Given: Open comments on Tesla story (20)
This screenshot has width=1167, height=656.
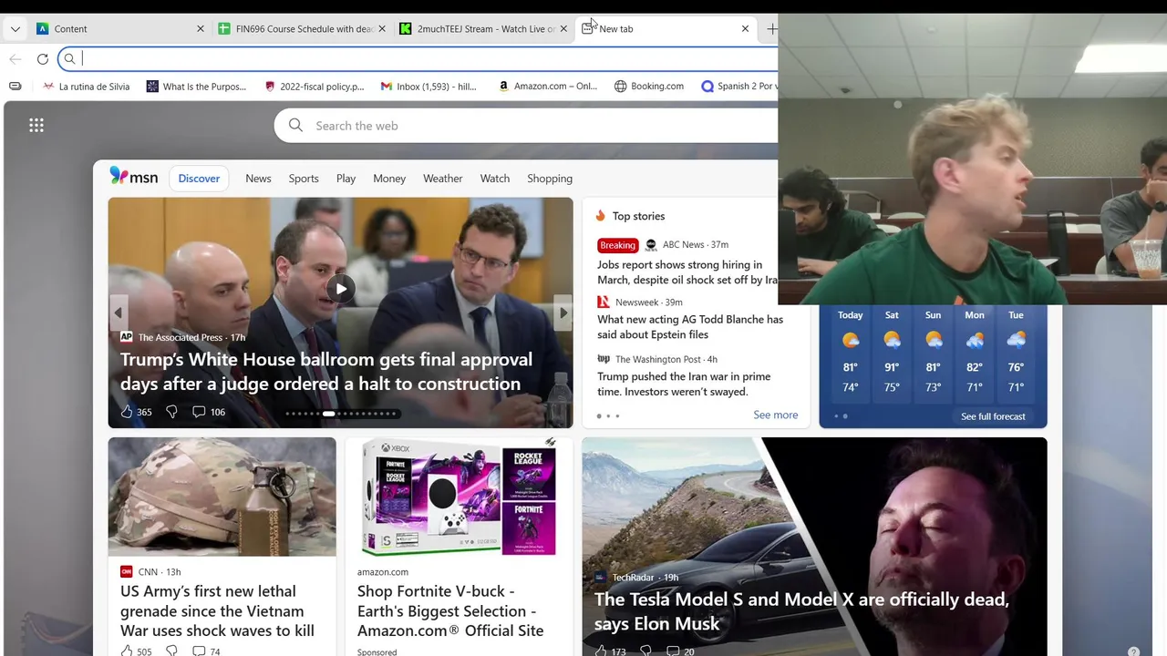Looking at the screenshot, I should [x=680, y=651].
